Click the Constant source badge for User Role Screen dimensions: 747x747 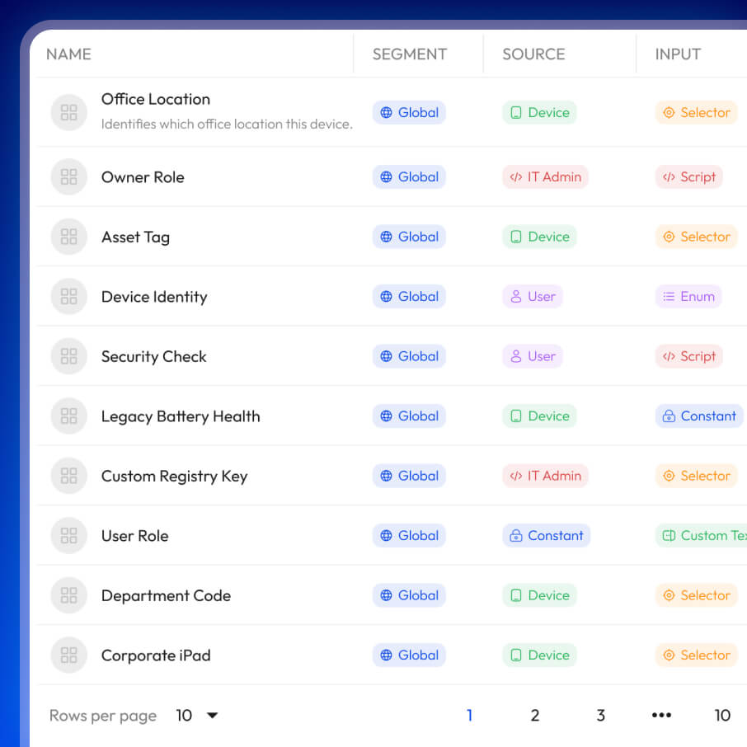click(x=547, y=535)
